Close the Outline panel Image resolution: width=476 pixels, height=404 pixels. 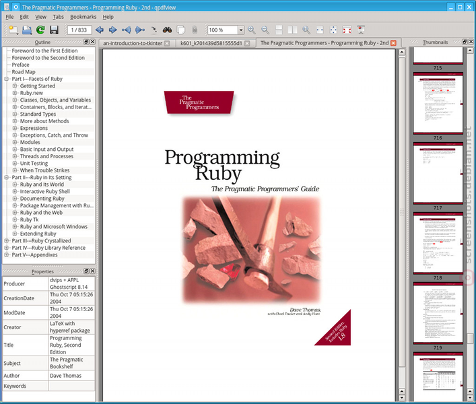coord(93,42)
